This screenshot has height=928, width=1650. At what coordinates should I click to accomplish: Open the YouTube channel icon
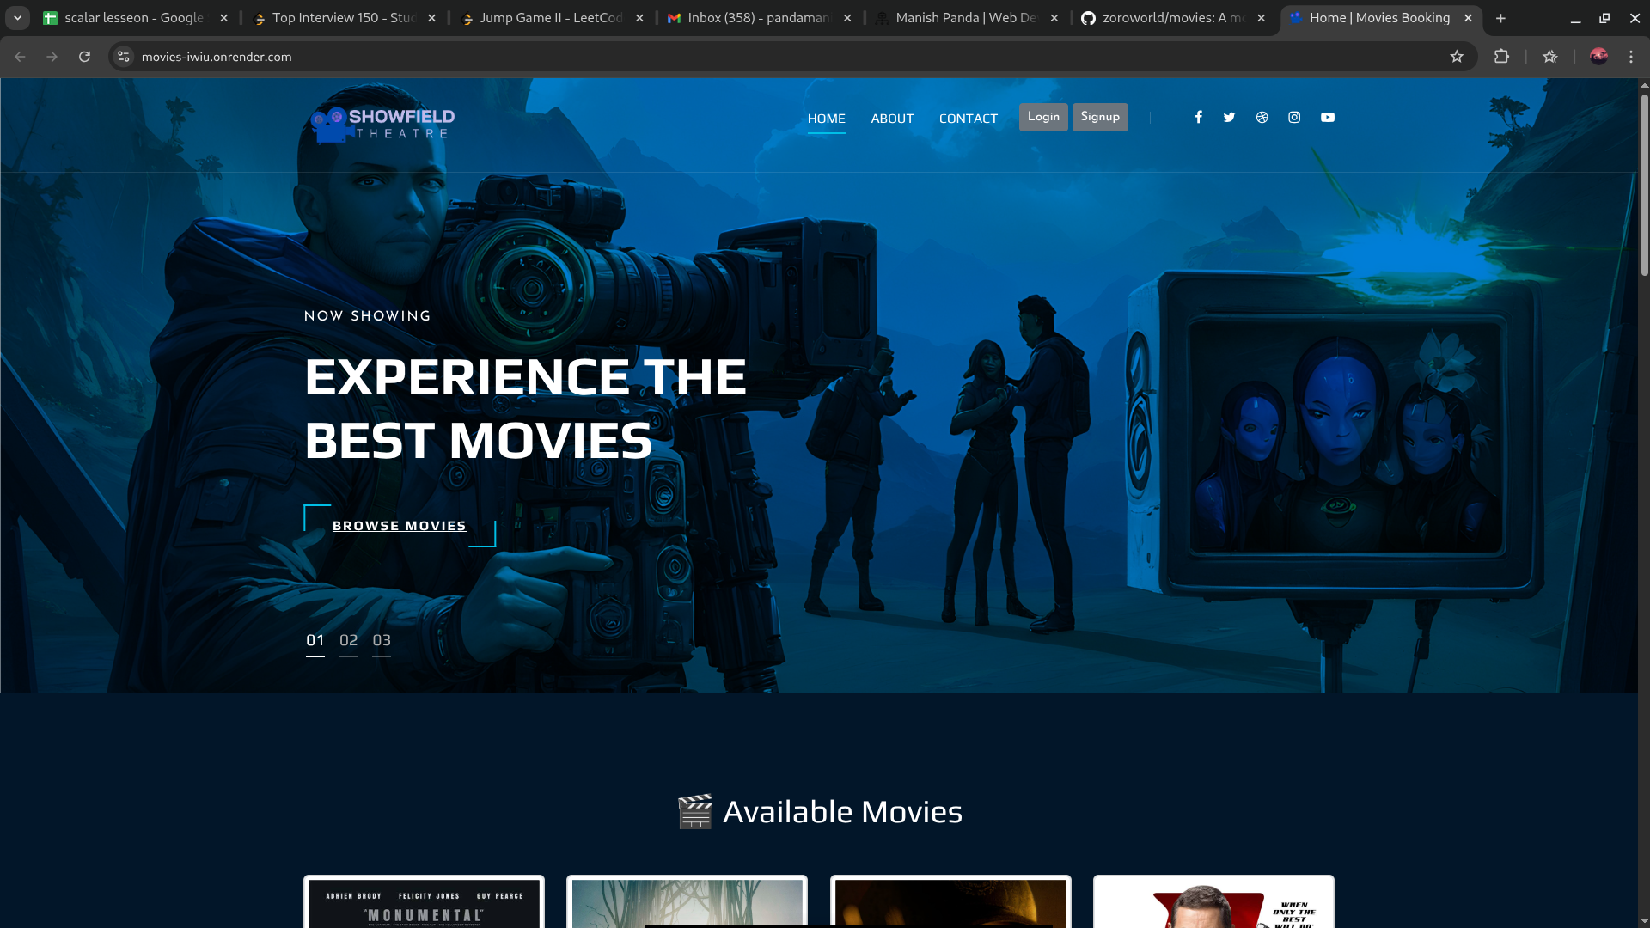coord(1327,117)
